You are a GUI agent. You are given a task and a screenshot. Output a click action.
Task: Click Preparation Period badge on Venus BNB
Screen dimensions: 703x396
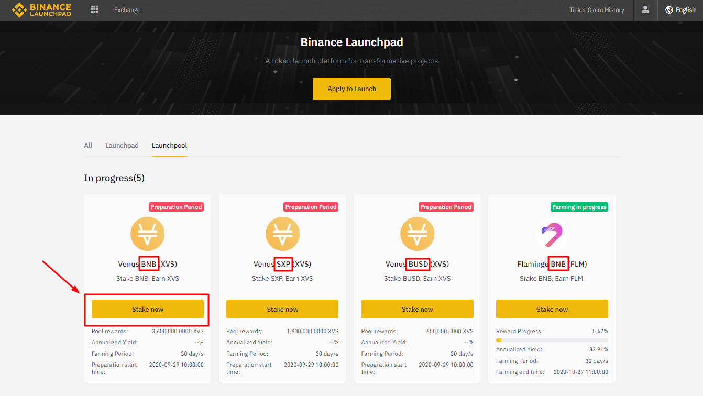176,207
